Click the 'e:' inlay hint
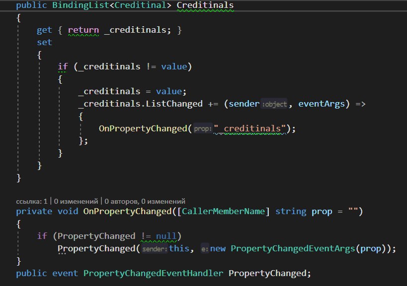The width and height of the screenshot is (407, 286). click(205, 249)
